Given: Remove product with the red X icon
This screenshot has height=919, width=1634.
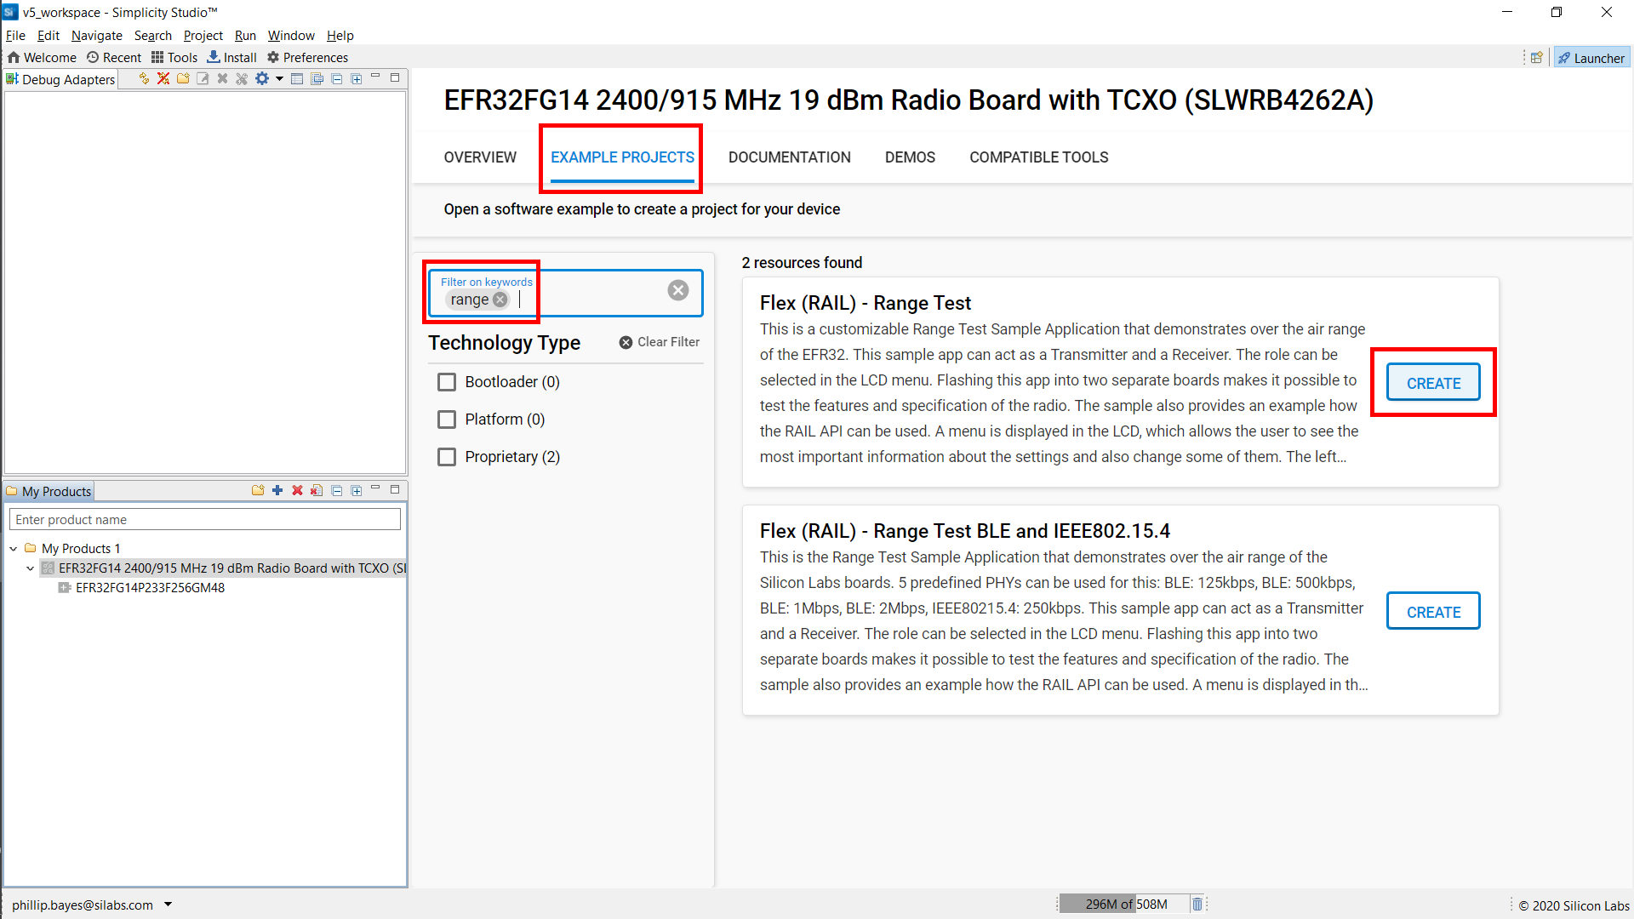Looking at the screenshot, I should (x=297, y=491).
